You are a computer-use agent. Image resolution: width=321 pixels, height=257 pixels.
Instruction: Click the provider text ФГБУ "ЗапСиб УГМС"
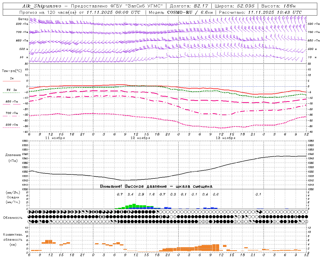pyautogui.click(x=136, y=6)
